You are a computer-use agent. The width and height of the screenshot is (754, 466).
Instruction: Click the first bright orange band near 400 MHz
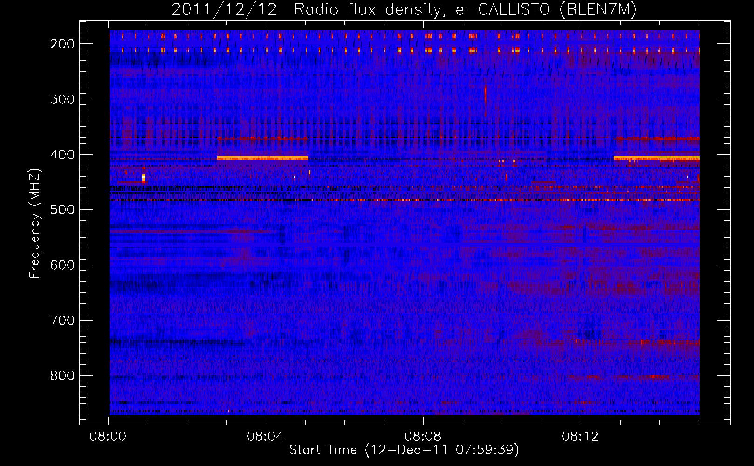tap(263, 158)
